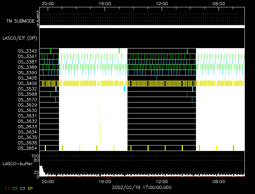Select the OS_3532 row label
Viewport: 255px width, 194px height.
coord(27,89)
